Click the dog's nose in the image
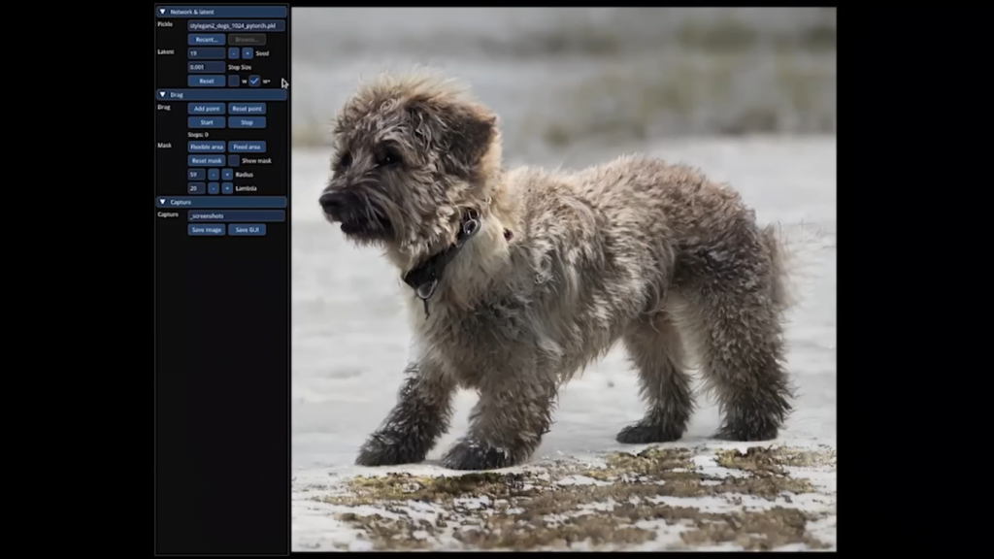This screenshot has height=559, width=994. (332, 202)
